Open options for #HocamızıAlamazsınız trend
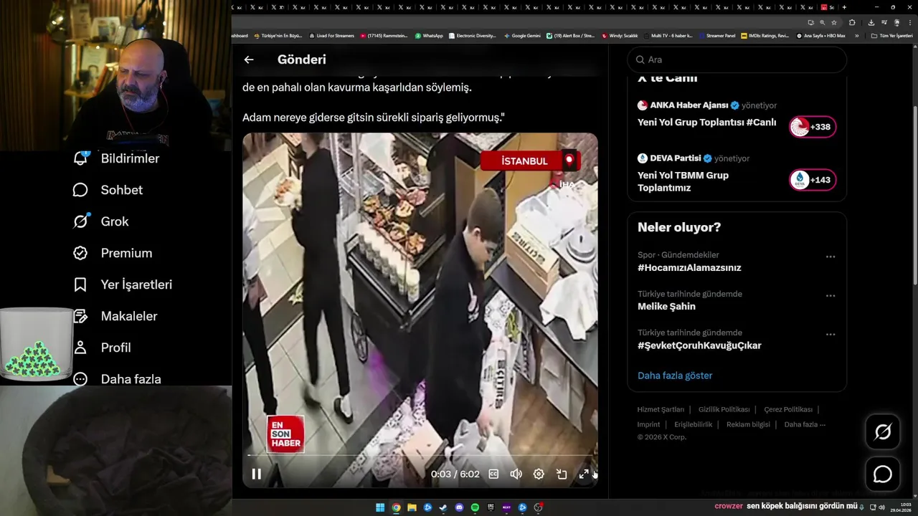918x516 pixels. [x=831, y=257]
